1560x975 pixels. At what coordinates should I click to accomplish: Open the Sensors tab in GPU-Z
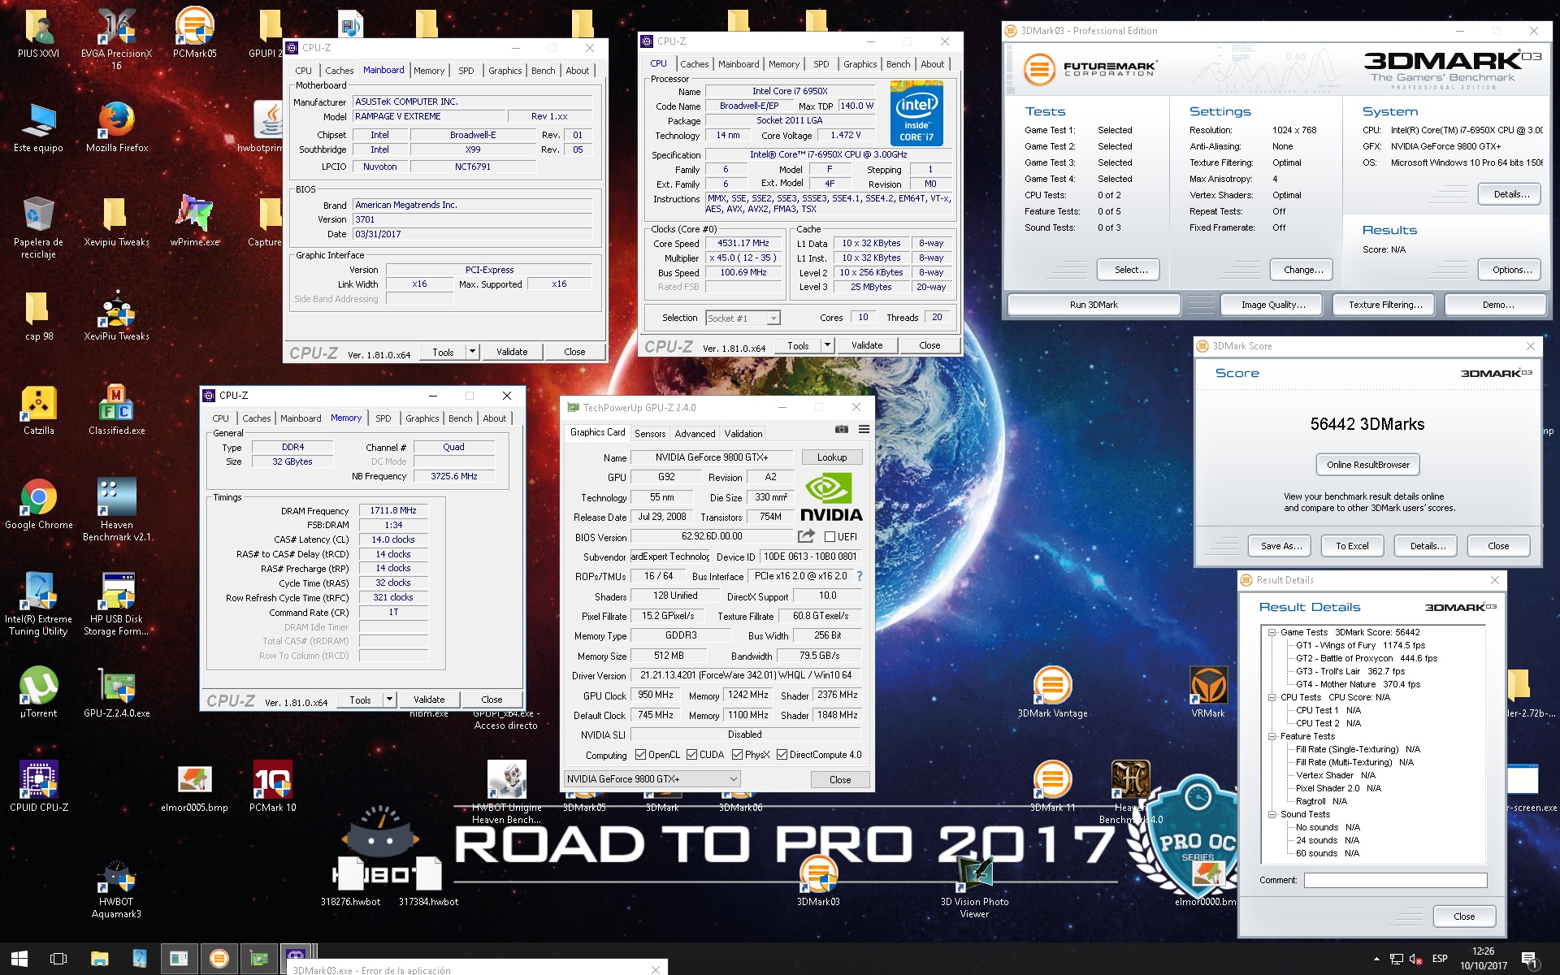coord(650,434)
